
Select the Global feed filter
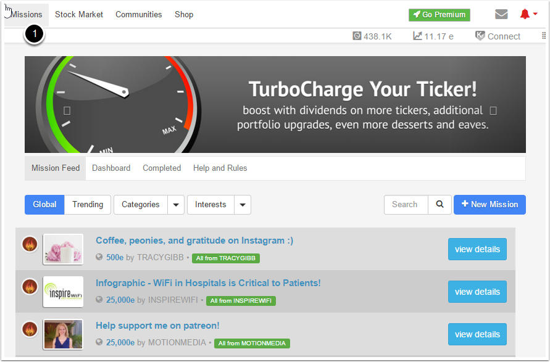44,205
